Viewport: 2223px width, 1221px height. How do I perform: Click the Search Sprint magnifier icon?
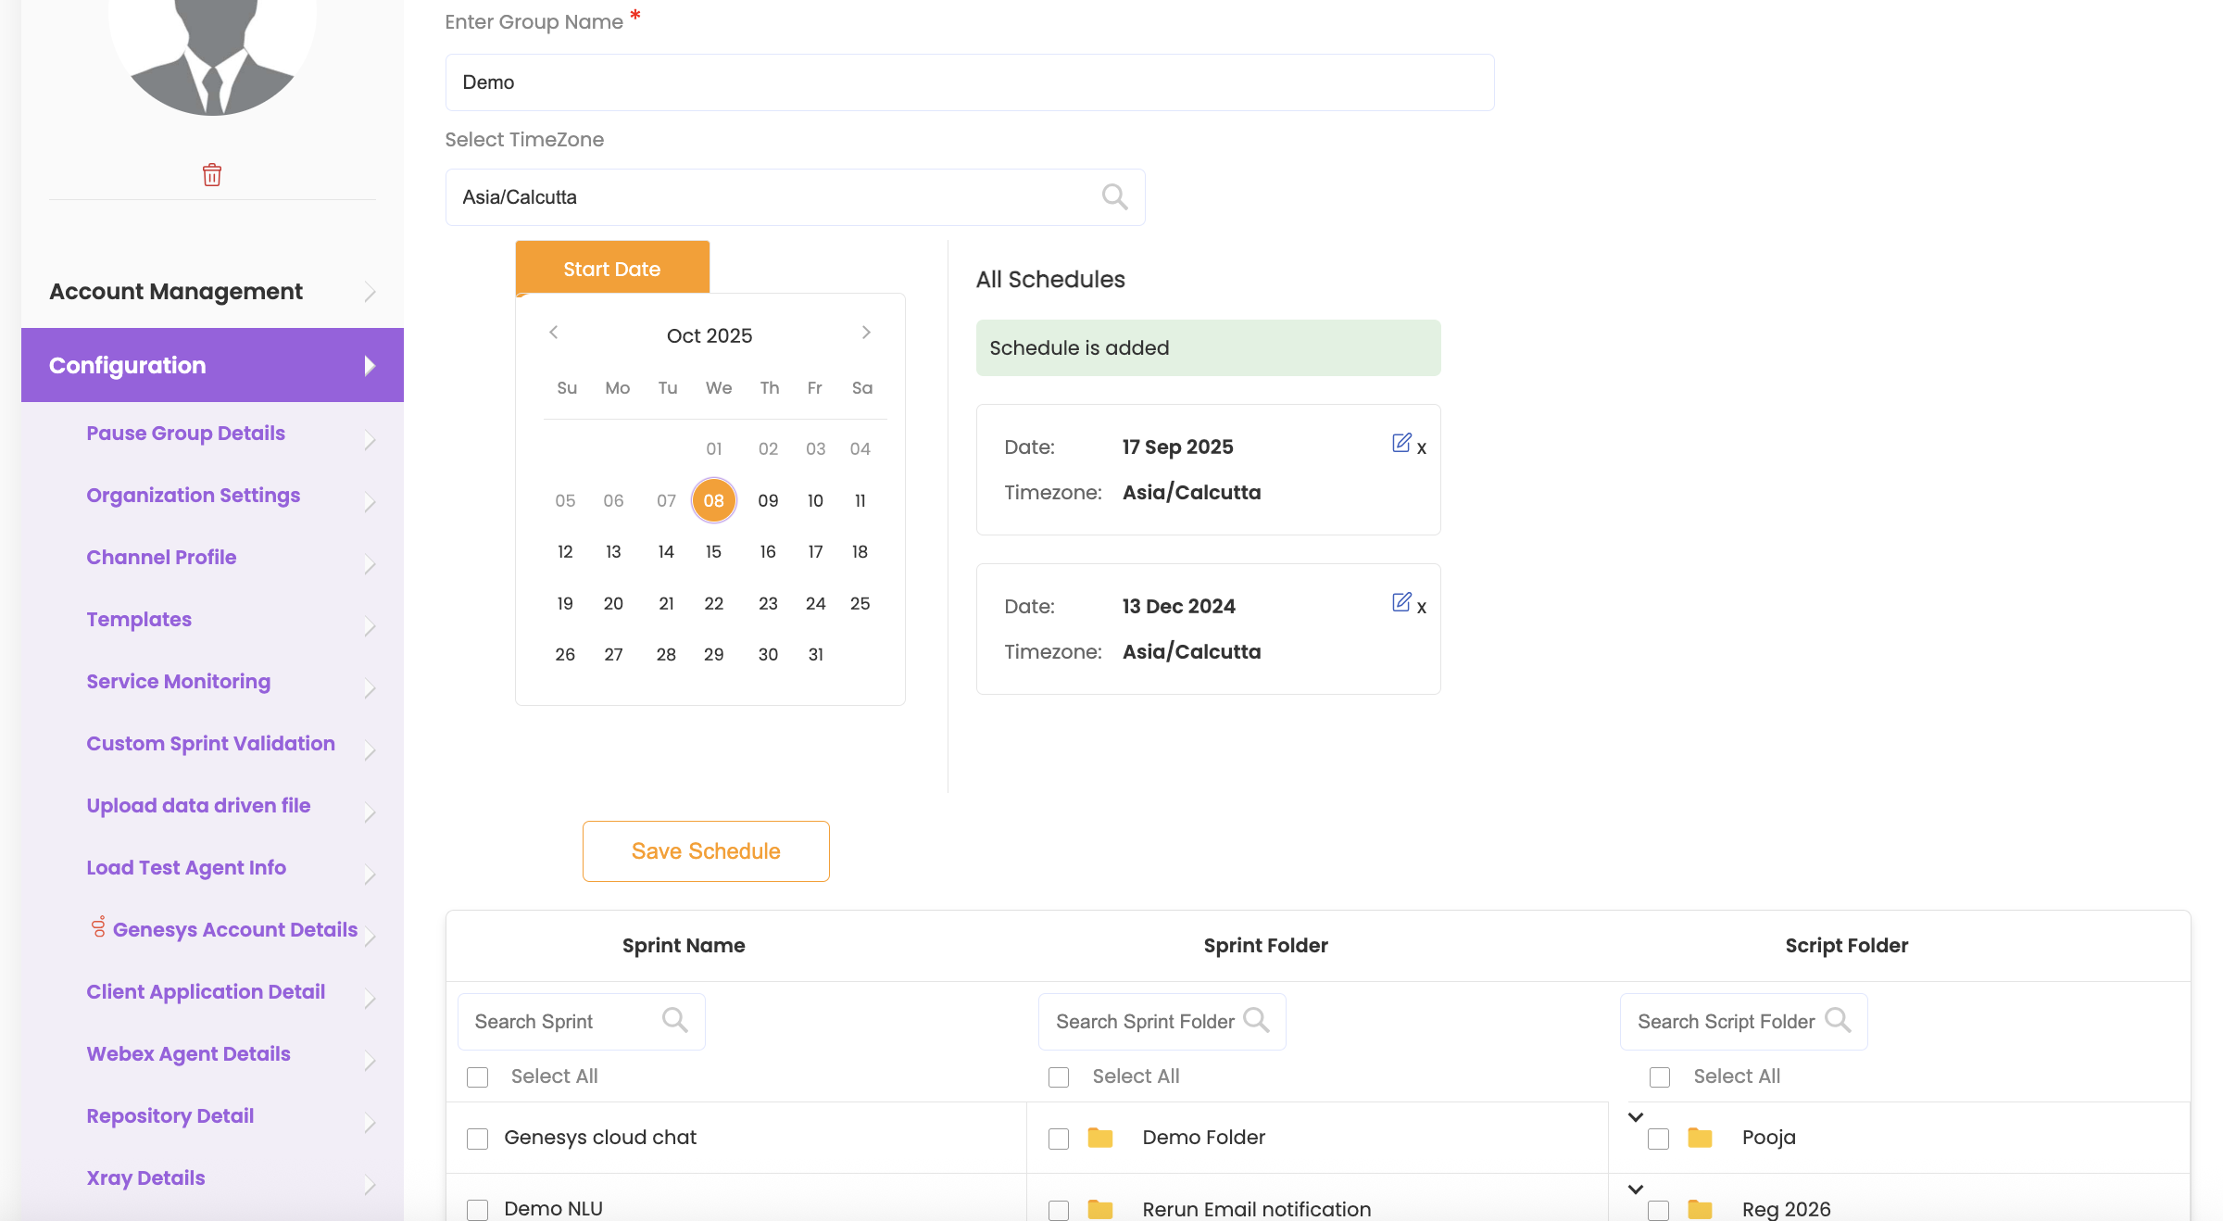coord(674,1020)
